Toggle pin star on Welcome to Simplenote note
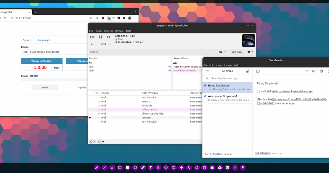 (x=205, y=96)
